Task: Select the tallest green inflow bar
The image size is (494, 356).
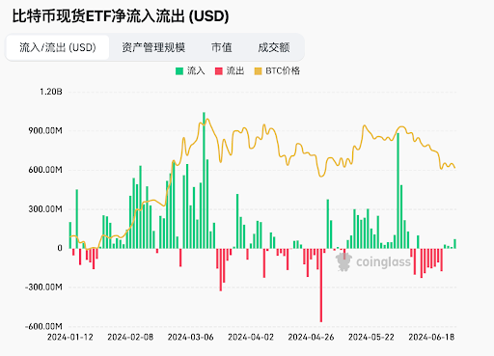Action: pyautogui.click(x=204, y=180)
